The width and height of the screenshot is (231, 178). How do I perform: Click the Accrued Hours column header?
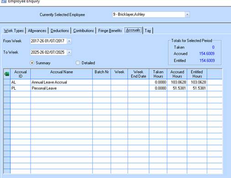tap(177, 74)
